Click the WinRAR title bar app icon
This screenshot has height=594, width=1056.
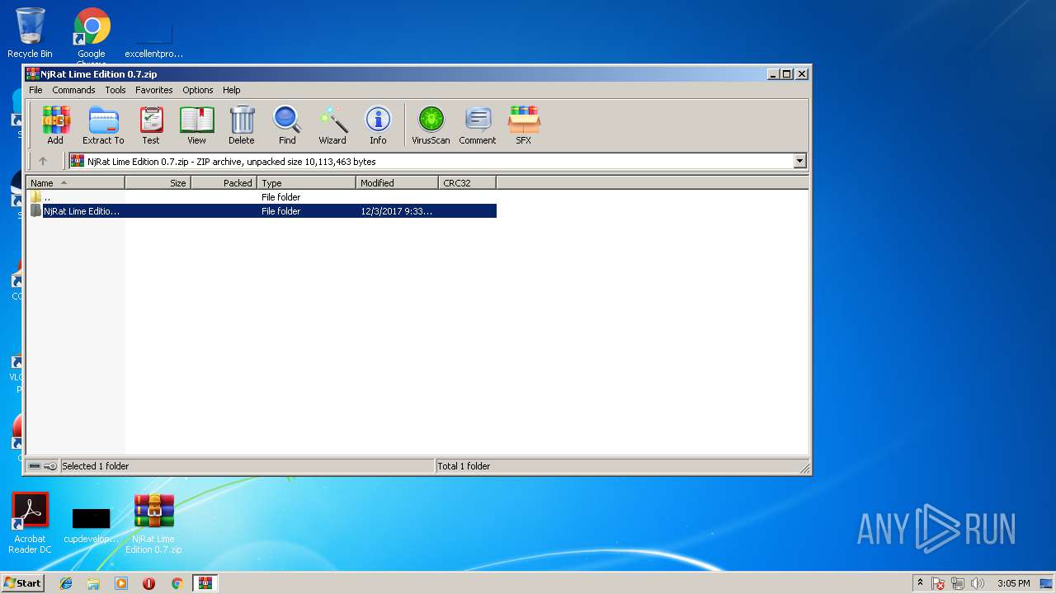tap(32, 74)
